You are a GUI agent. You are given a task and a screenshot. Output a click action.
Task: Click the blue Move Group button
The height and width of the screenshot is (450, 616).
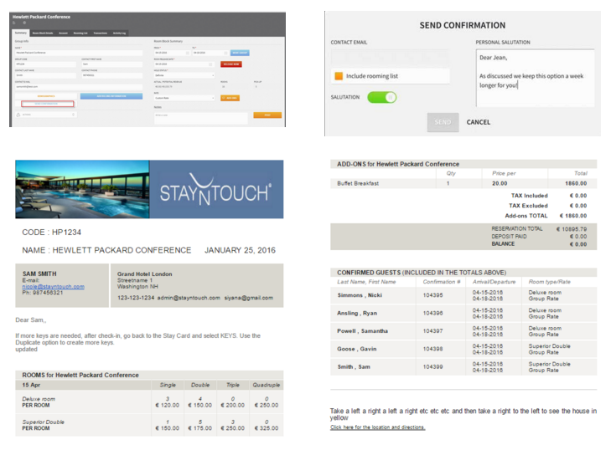coord(240,53)
